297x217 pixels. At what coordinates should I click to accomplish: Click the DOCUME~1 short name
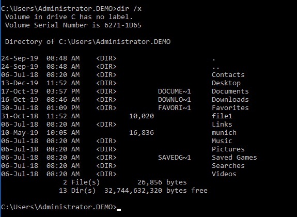pos(174,91)
